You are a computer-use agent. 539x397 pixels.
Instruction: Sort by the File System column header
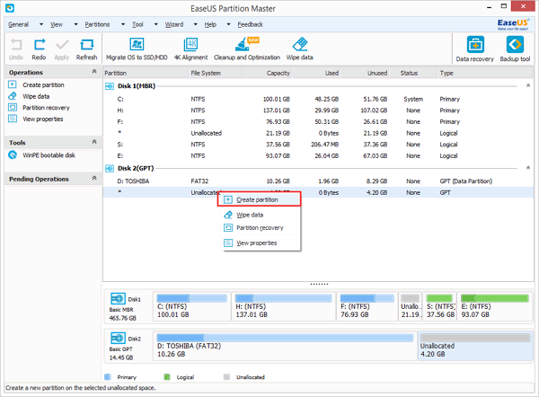point(216,73)
